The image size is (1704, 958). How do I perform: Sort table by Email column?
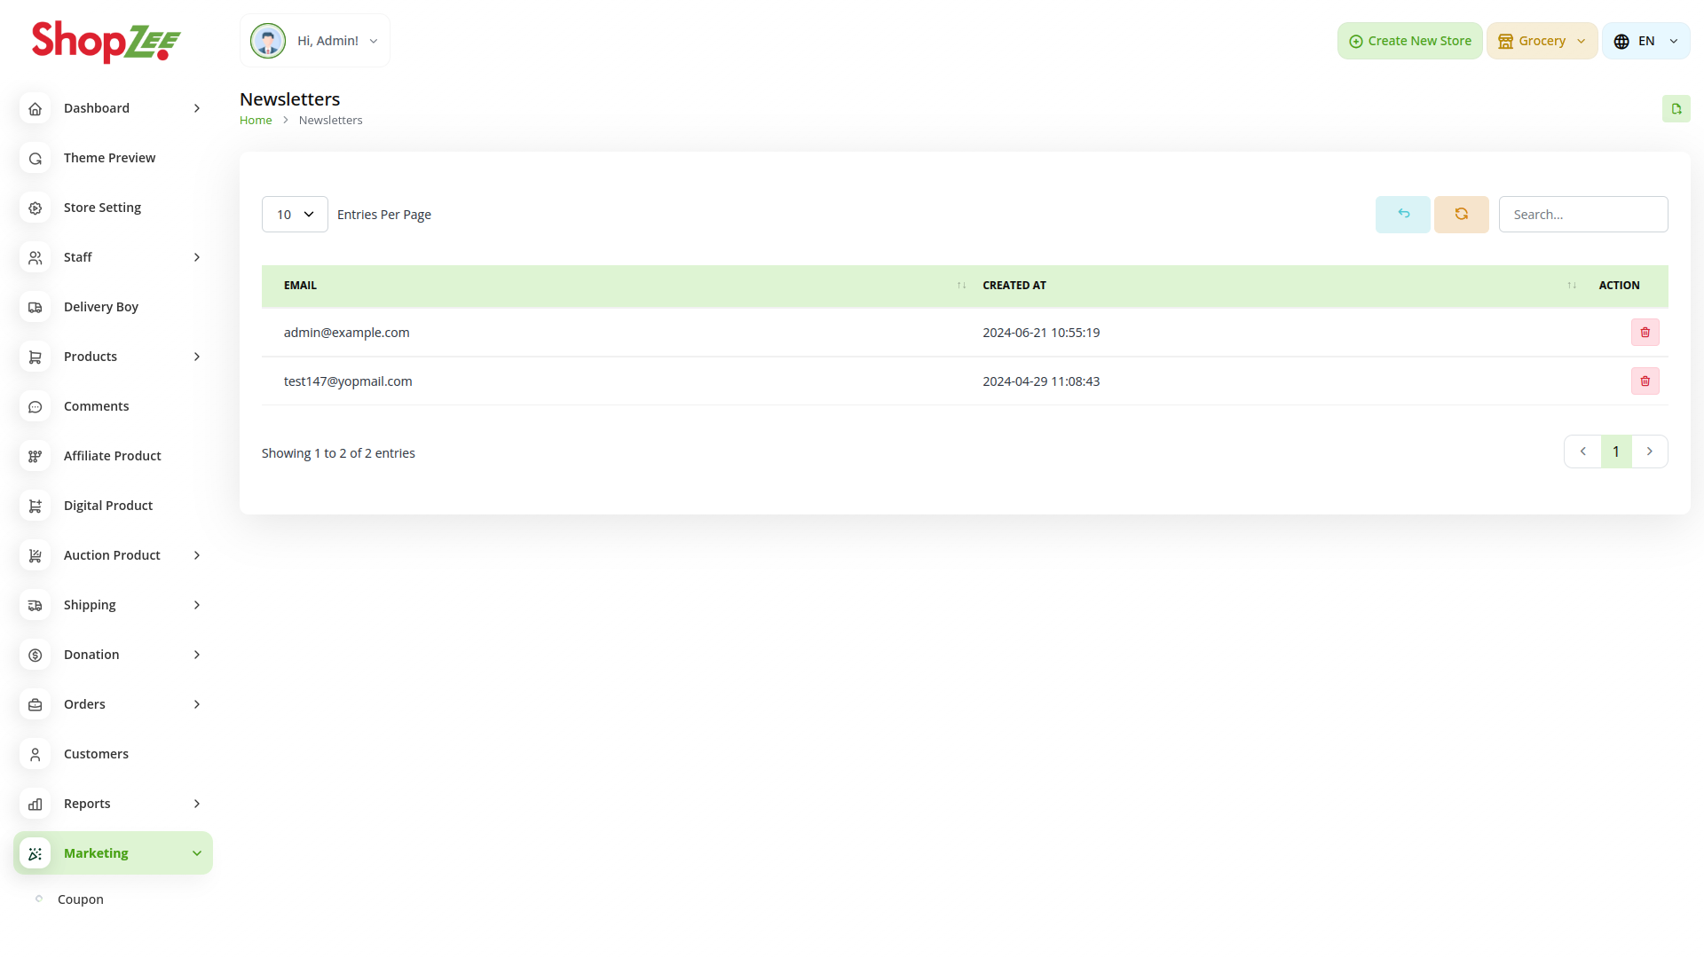point(961,286)
